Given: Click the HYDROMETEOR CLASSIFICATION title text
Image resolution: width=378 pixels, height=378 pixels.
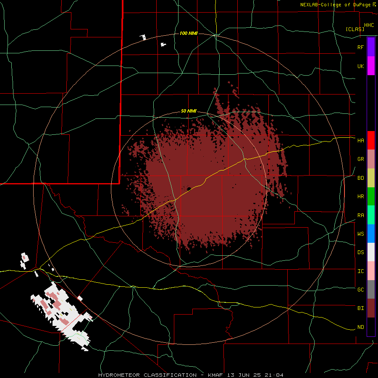Looking at the screenshot, I should tap(147, 375).
